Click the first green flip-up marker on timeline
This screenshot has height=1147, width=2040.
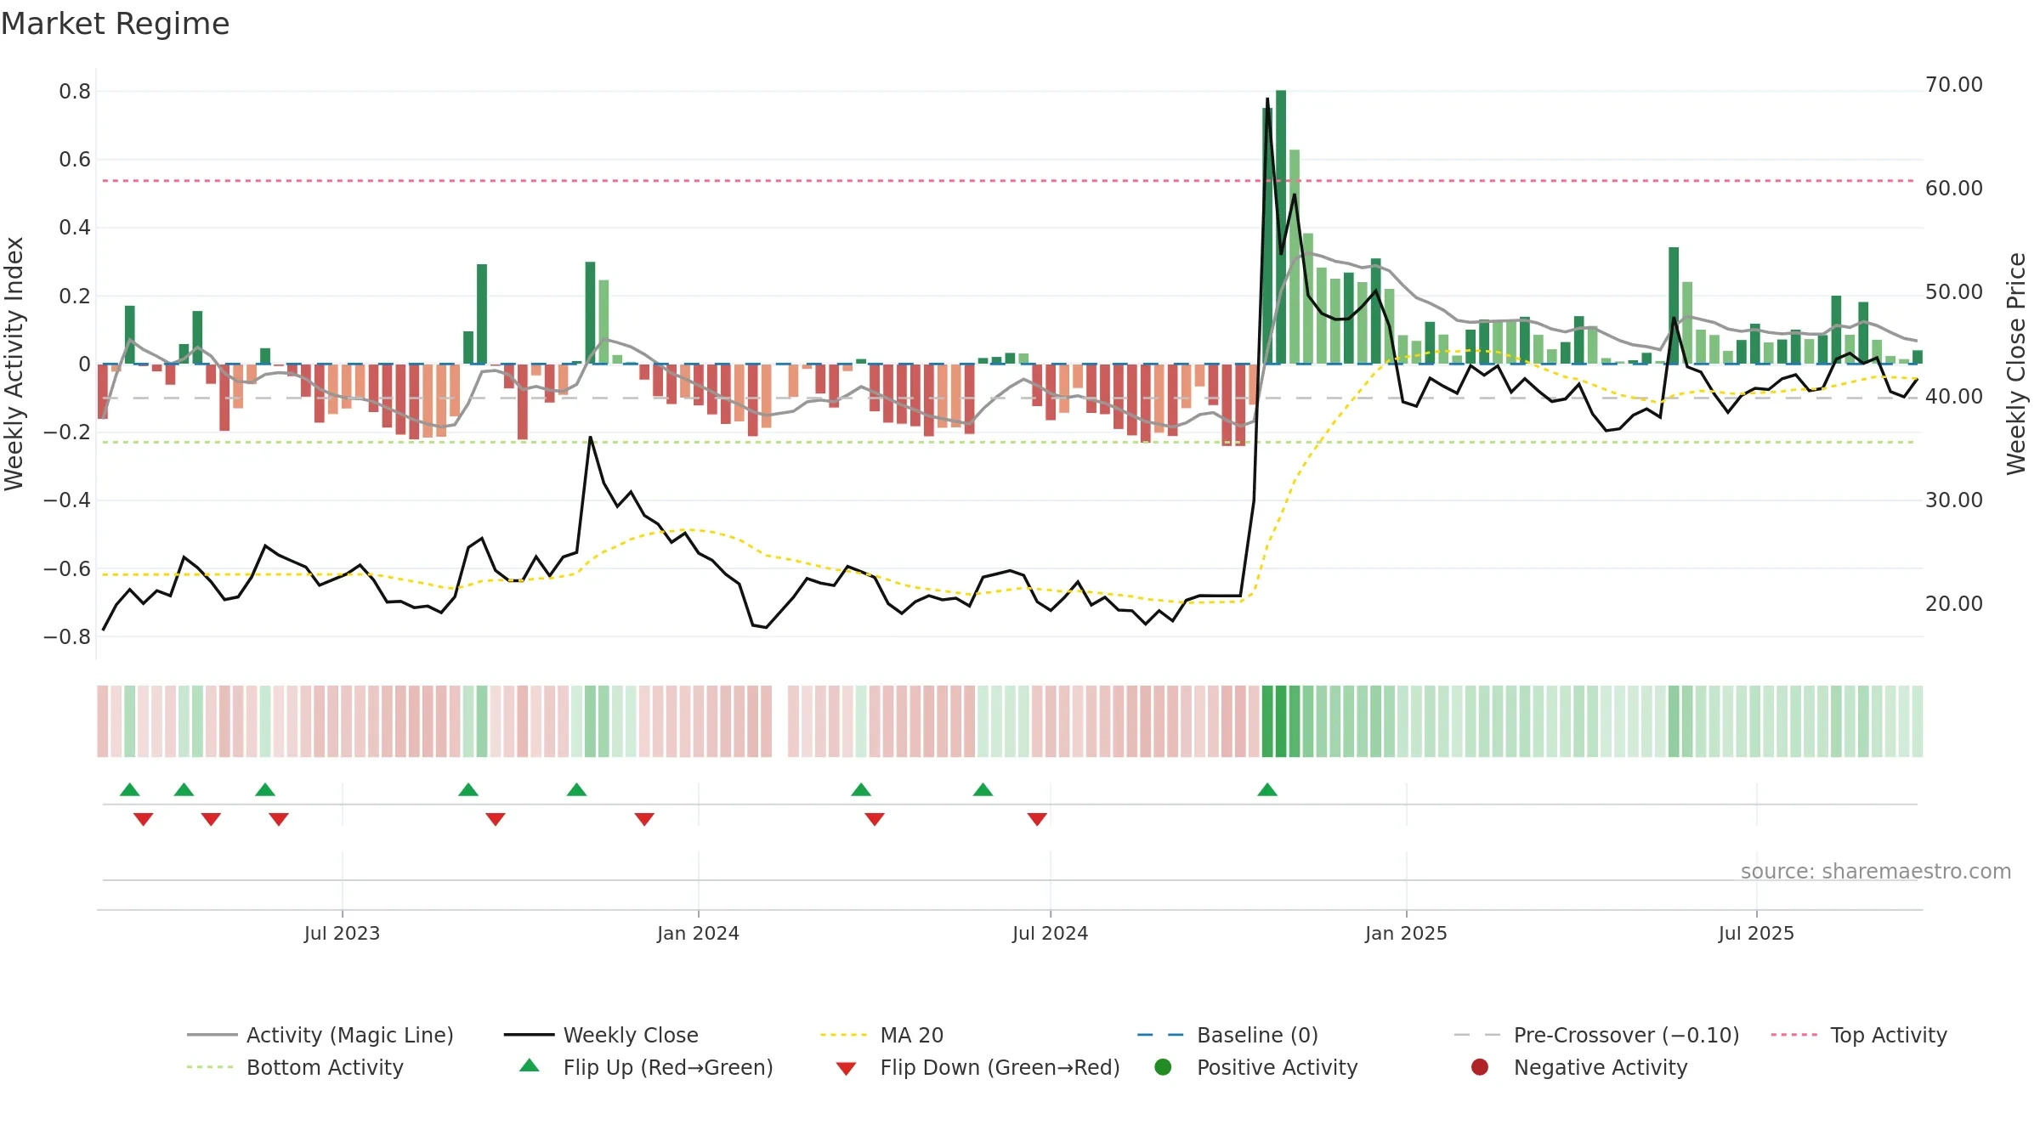tap(130, 789)
